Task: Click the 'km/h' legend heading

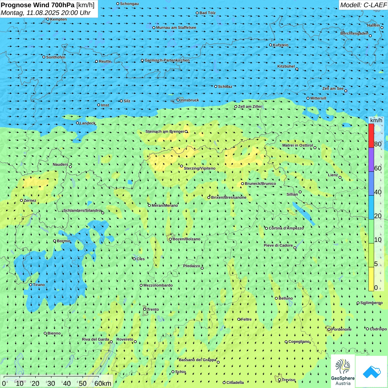Action: coord(376,120)
